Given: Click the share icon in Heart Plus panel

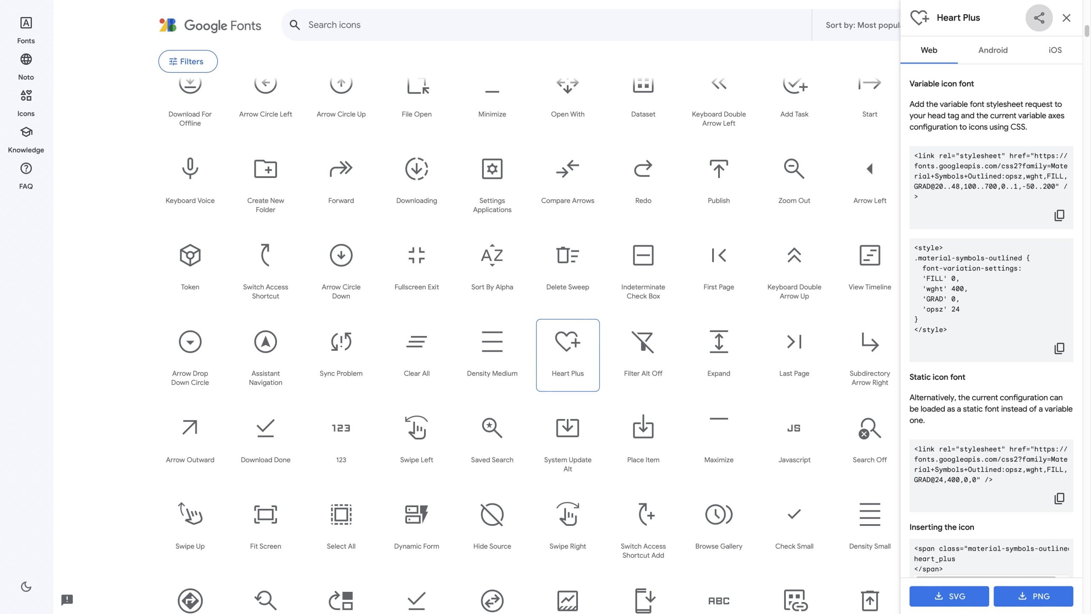Looking at the screenshot, I should pos(1039,18).
